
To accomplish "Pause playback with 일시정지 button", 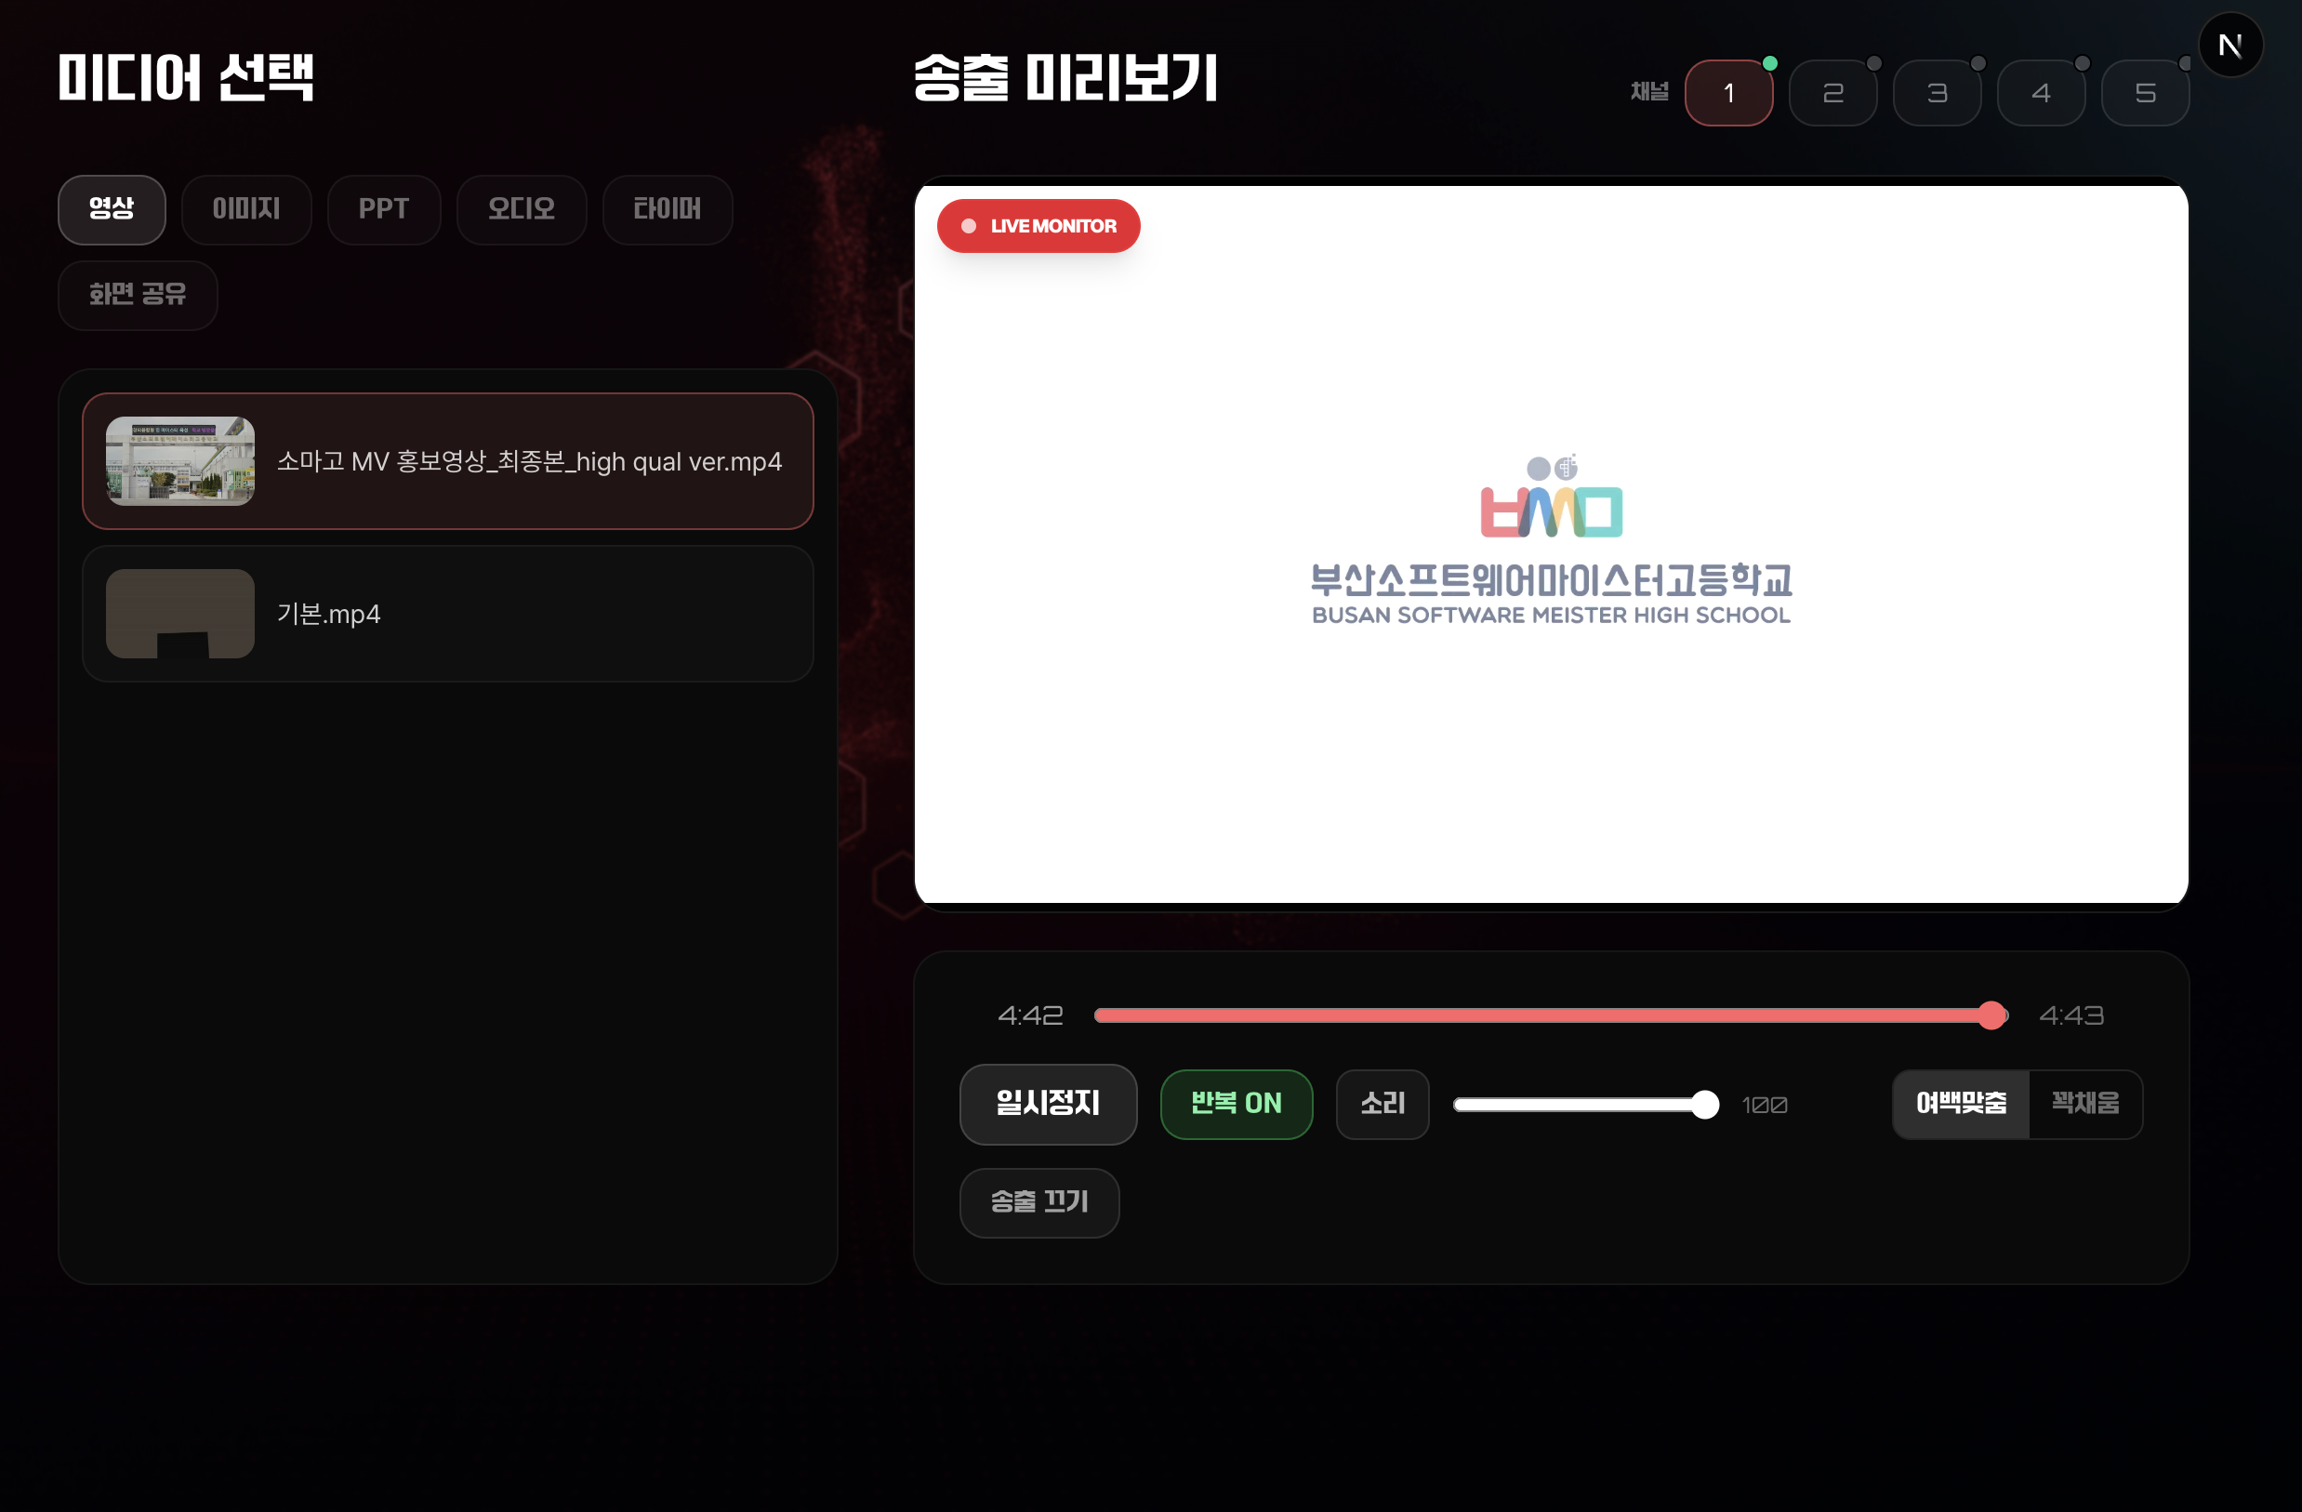I will [1049, 1104].
